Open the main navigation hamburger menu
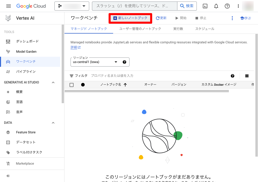The image size is (258, 182). [9, 6]
